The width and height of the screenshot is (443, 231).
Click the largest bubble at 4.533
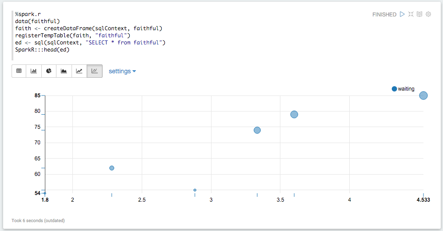(x=423, y=96)
